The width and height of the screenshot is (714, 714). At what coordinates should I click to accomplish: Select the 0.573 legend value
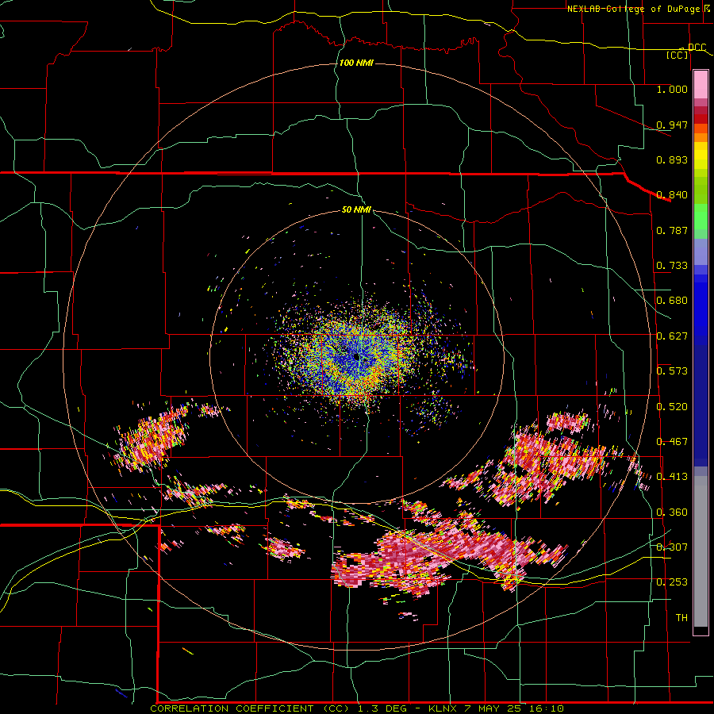point(672,371)
